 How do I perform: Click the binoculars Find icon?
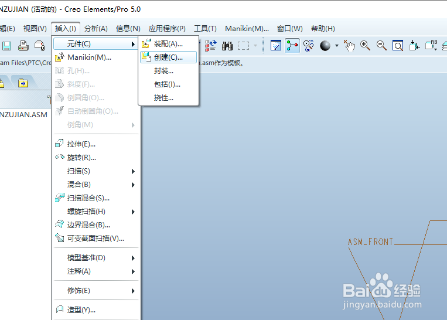tap(227, 46)
